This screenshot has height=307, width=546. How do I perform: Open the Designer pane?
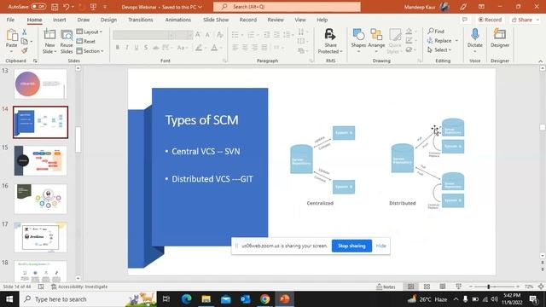point(500,38)
